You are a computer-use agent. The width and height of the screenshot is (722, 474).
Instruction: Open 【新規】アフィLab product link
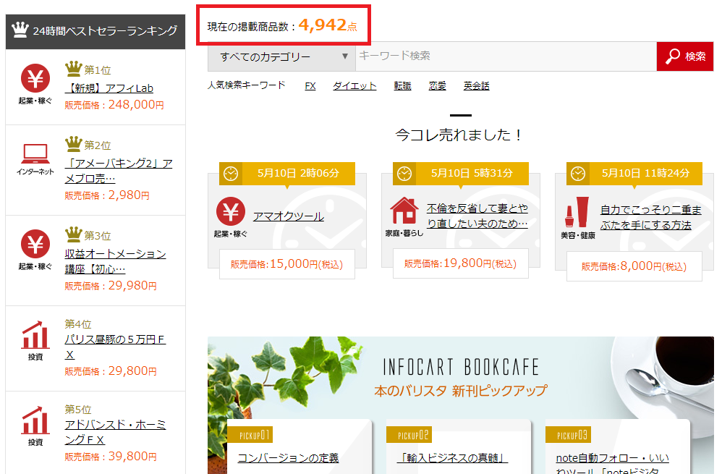point(109,88)
